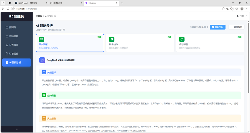
Task: Click the site info icon before URL
Action: coord(13,9)
